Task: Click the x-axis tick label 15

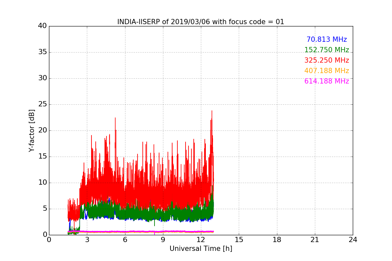Action: (x=239, y=240)
